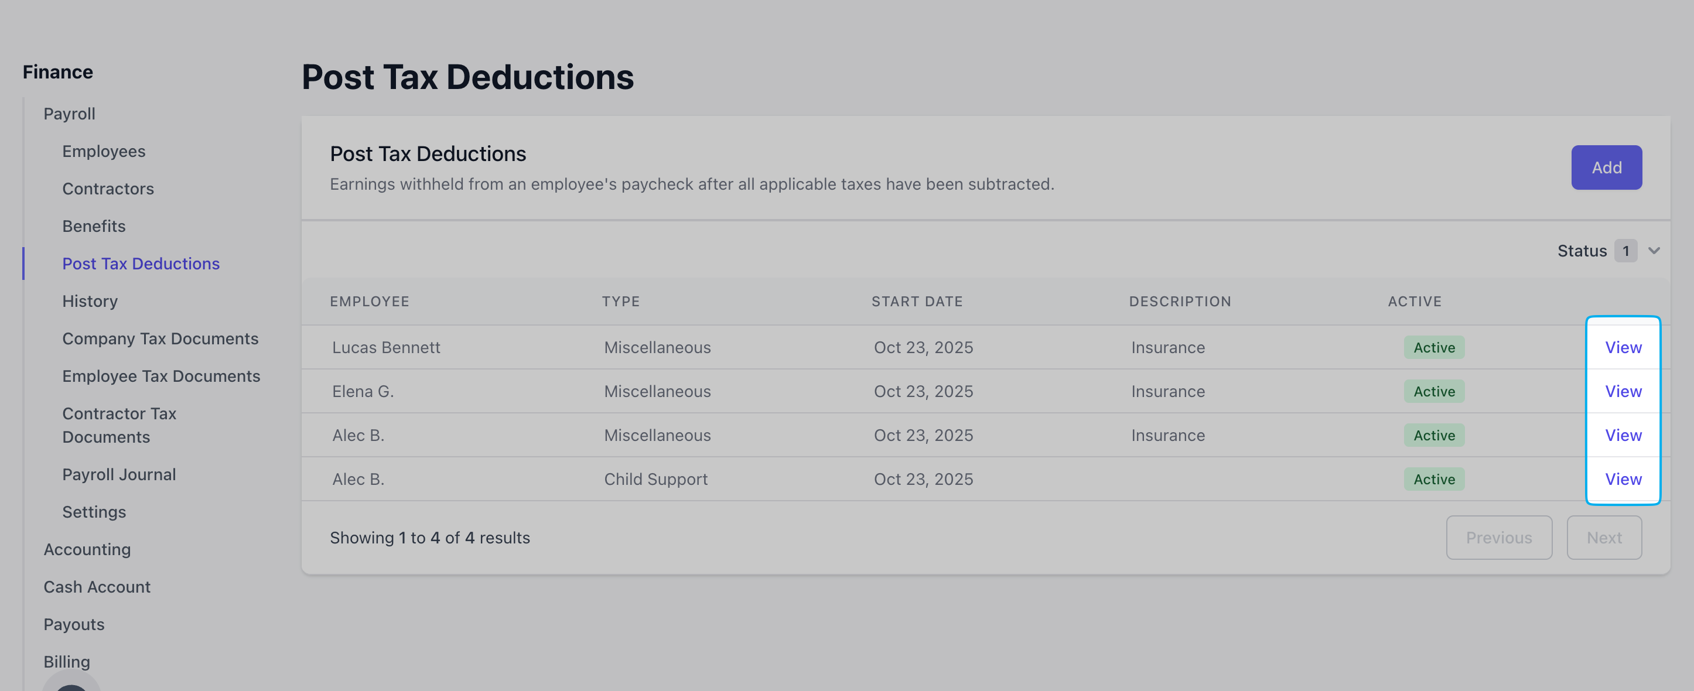
Task: Navigate to Employee Tax Documents
Action: click(161, 376)
